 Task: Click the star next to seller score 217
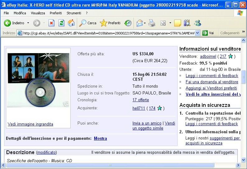[x=231, y=56]
